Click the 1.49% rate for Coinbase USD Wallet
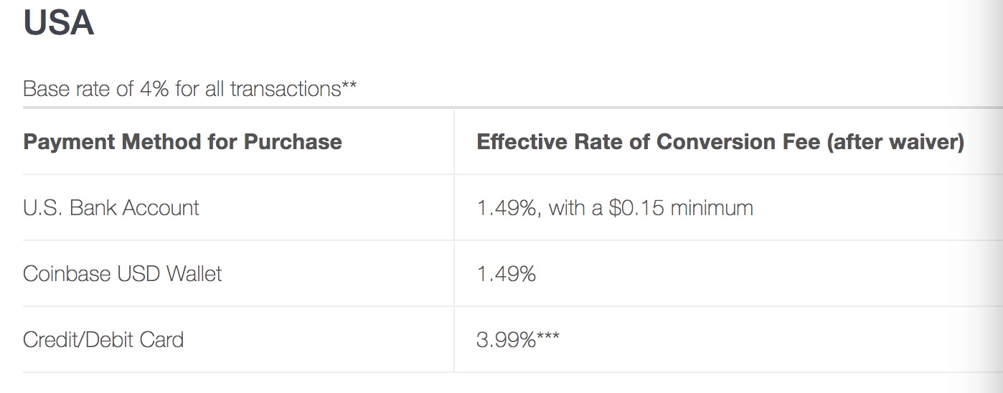This screenshot has height=393, width=1003. pos(506,274)
